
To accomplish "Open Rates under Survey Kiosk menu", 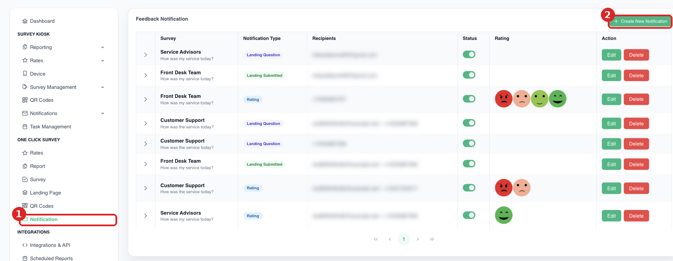I will [36, 61].
